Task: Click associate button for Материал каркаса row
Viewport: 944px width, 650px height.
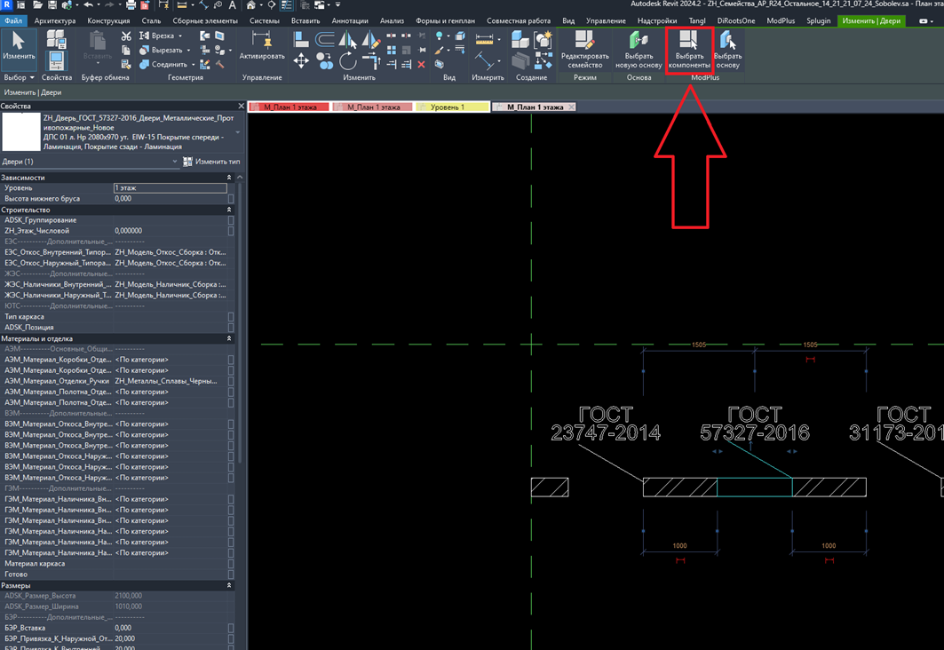Action: click(x=231, y=564)
